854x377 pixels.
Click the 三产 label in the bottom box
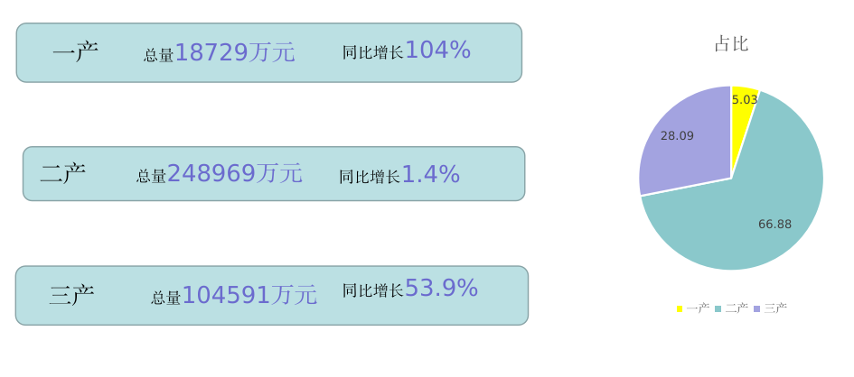tap(71, 295)
